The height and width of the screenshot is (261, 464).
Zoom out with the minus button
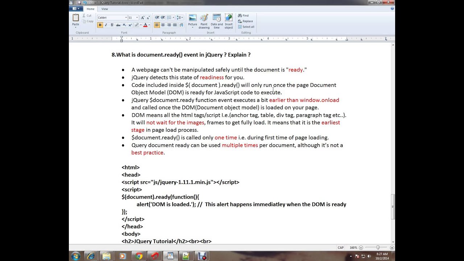pyautogui.click(x=361, y=248)
